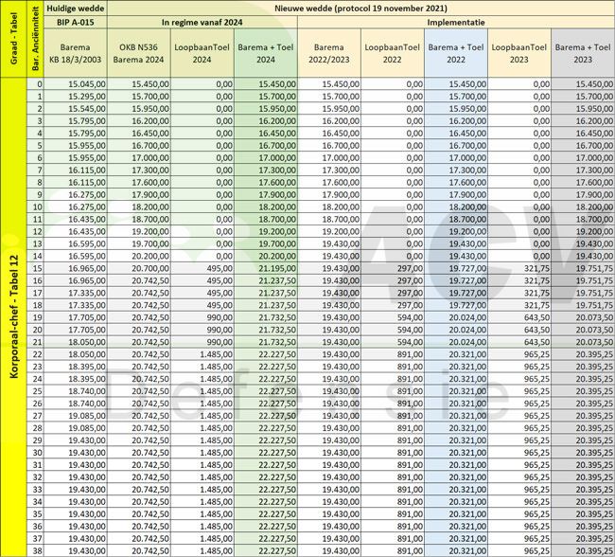Click the 'Implementatie' header cell

[x=456, y=22]
